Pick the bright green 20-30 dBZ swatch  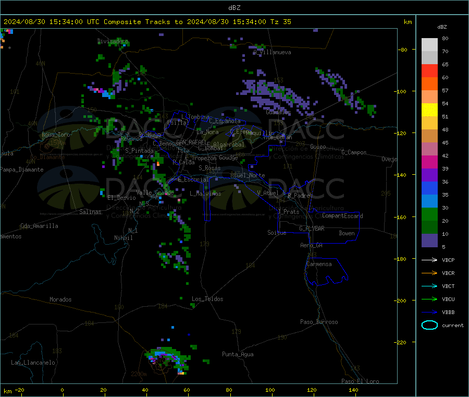point(429,214)
